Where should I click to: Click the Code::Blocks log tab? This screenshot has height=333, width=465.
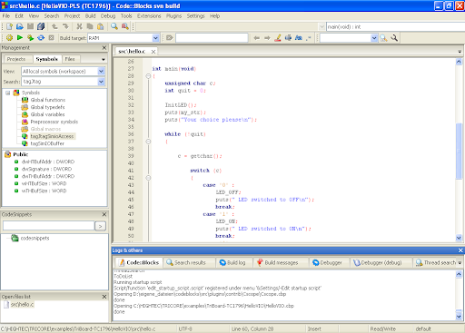tap(139, 262)
